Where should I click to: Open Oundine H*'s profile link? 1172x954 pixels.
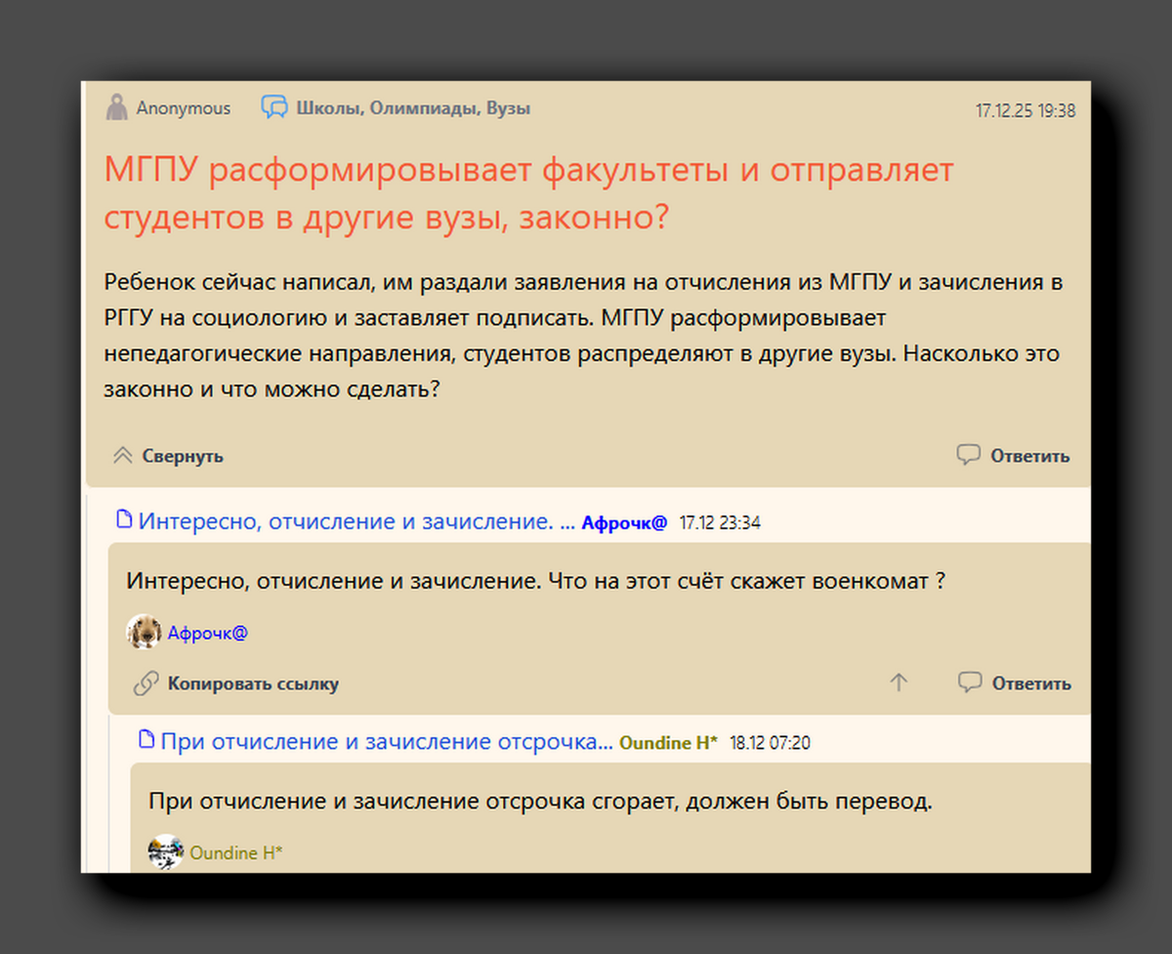[x=234, y=851]
